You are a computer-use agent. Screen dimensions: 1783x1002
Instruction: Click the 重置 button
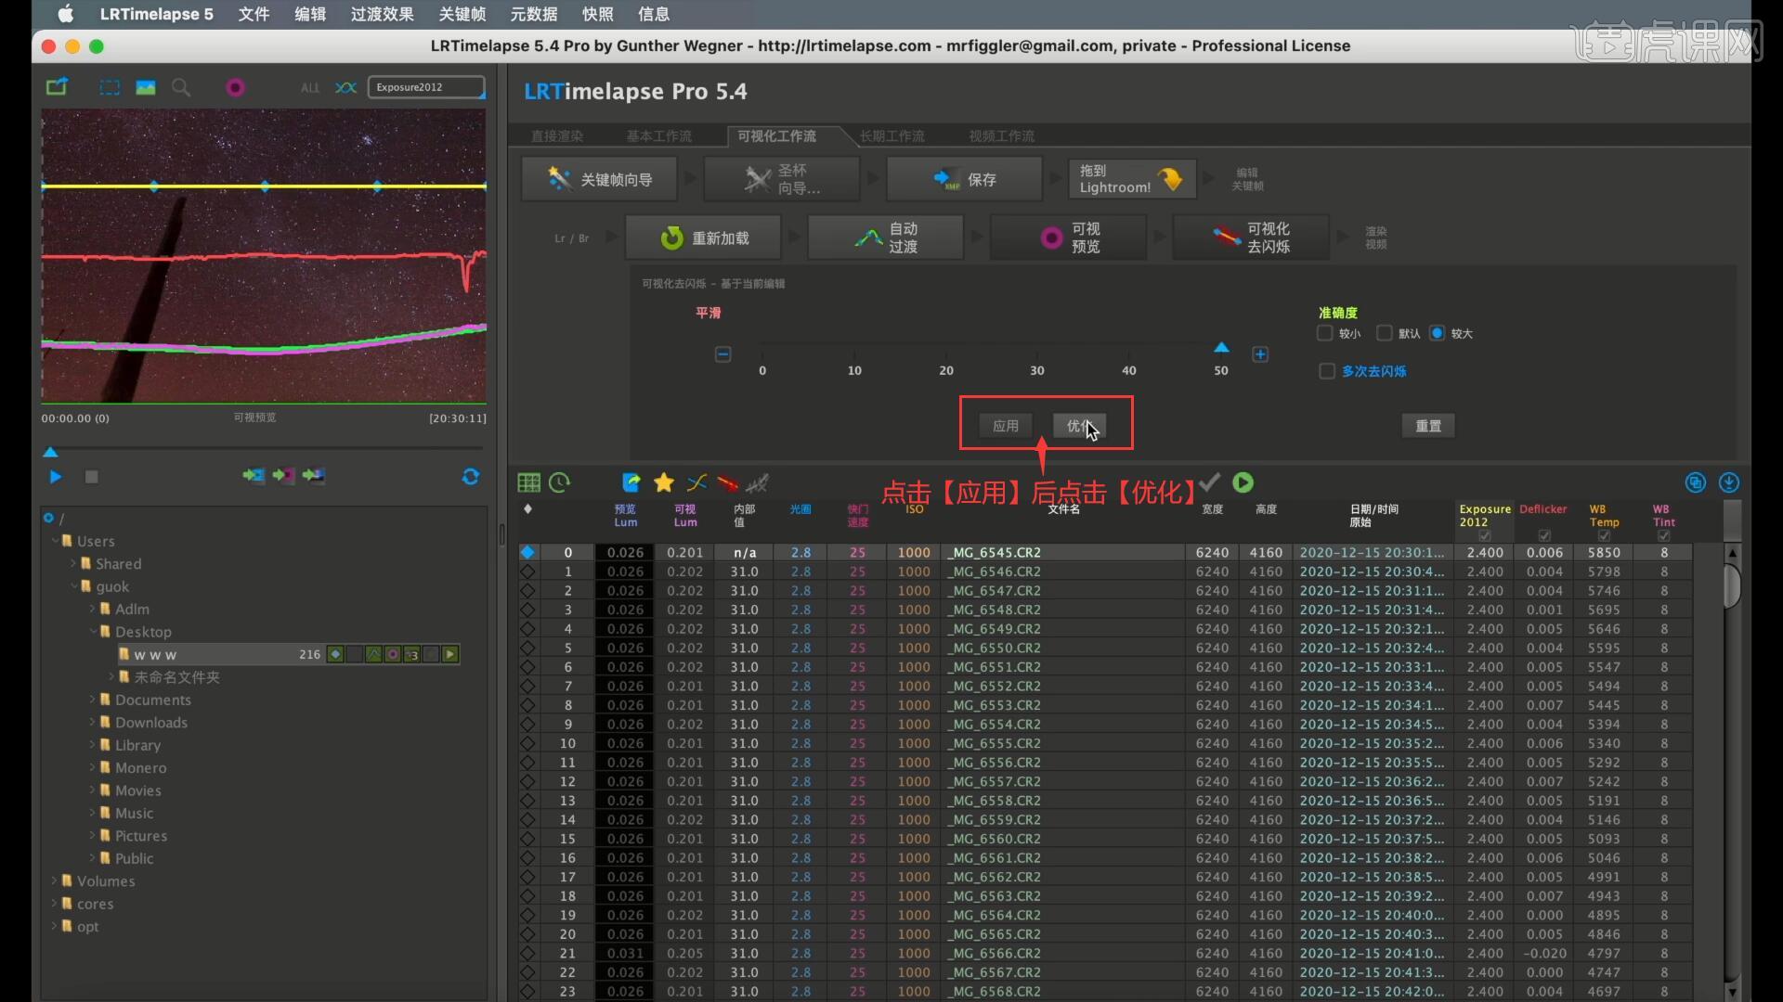pyautogui.click(x=1427, y=426)
